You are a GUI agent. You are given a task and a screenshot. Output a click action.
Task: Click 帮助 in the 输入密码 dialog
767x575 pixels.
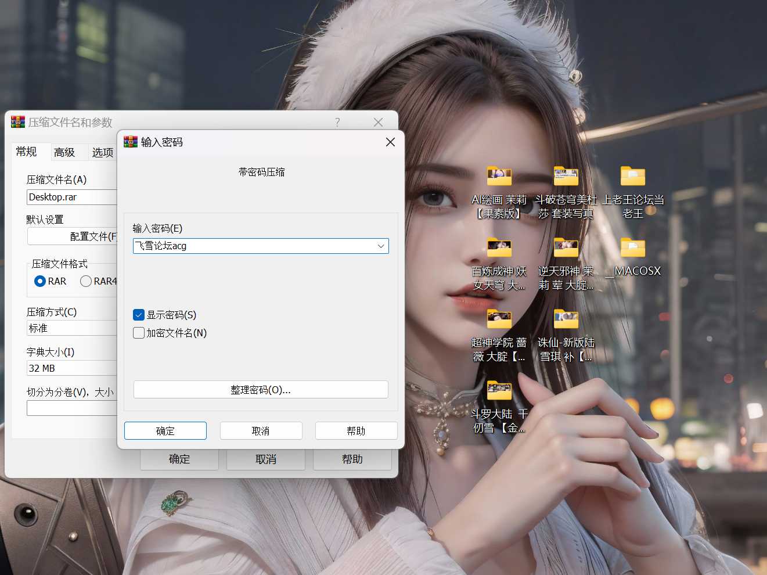(356, 431)
